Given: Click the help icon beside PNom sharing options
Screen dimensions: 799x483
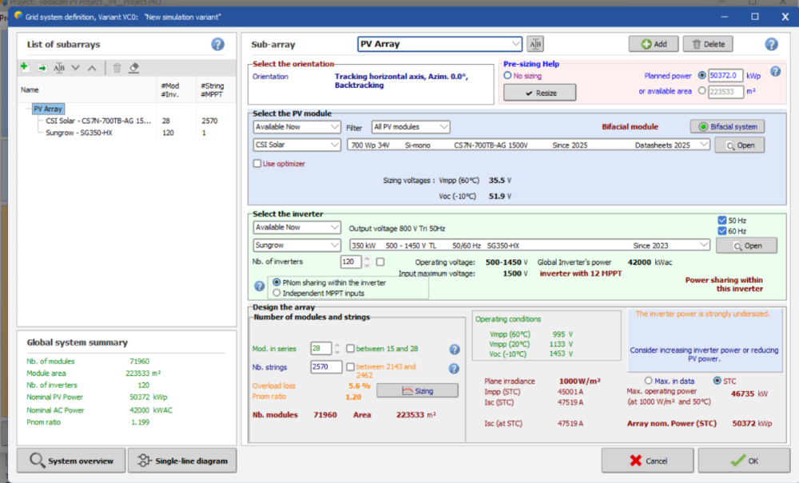Looking at the screenshot, I should (x=260, y=286).
